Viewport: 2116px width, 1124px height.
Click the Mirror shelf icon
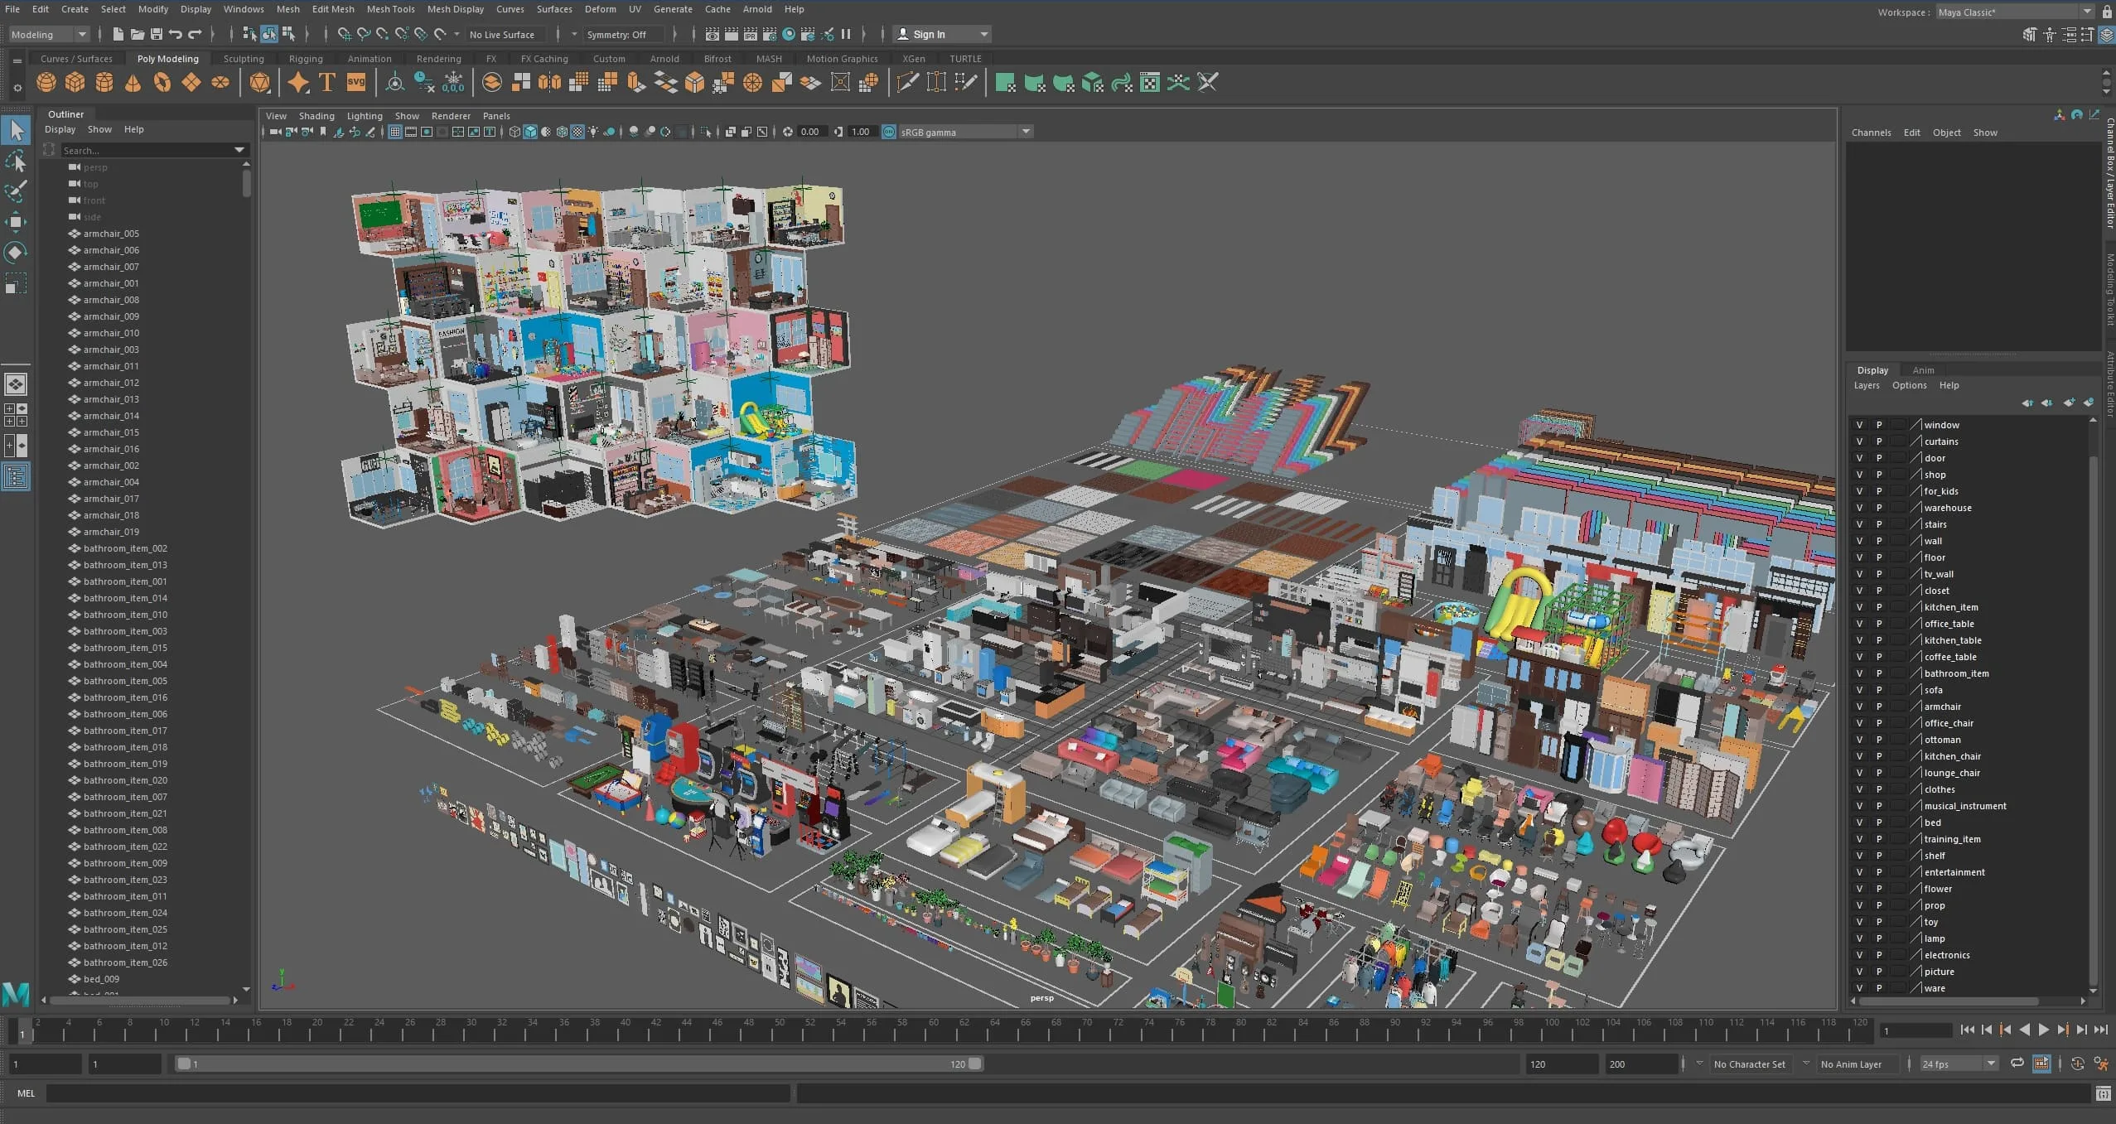click(x=549, y=83)
